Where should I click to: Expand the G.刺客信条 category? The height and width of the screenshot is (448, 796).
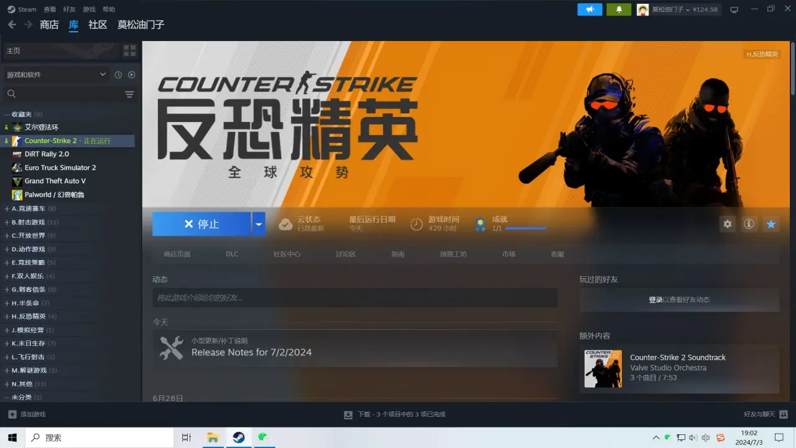[x=7, y=289]
